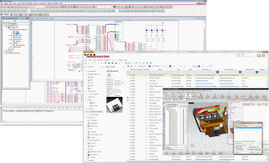Open the Tools menu in Aras Innovator
The image size is (269, 163).
tap(120, 60)
